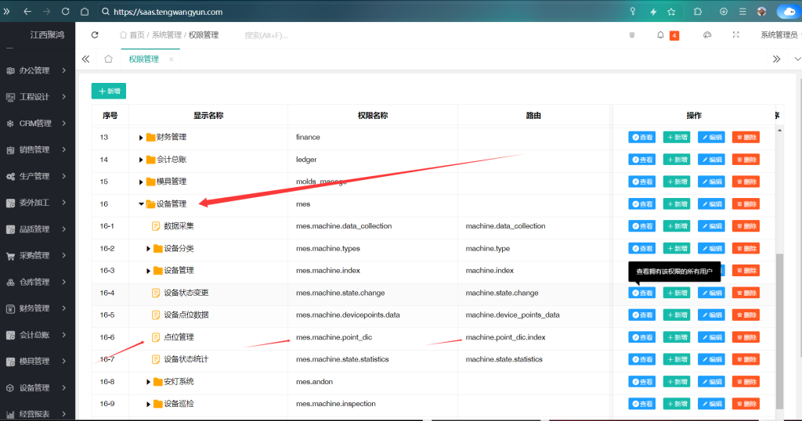Open 仓库管理 sidebar menu item

click(37, 282)
